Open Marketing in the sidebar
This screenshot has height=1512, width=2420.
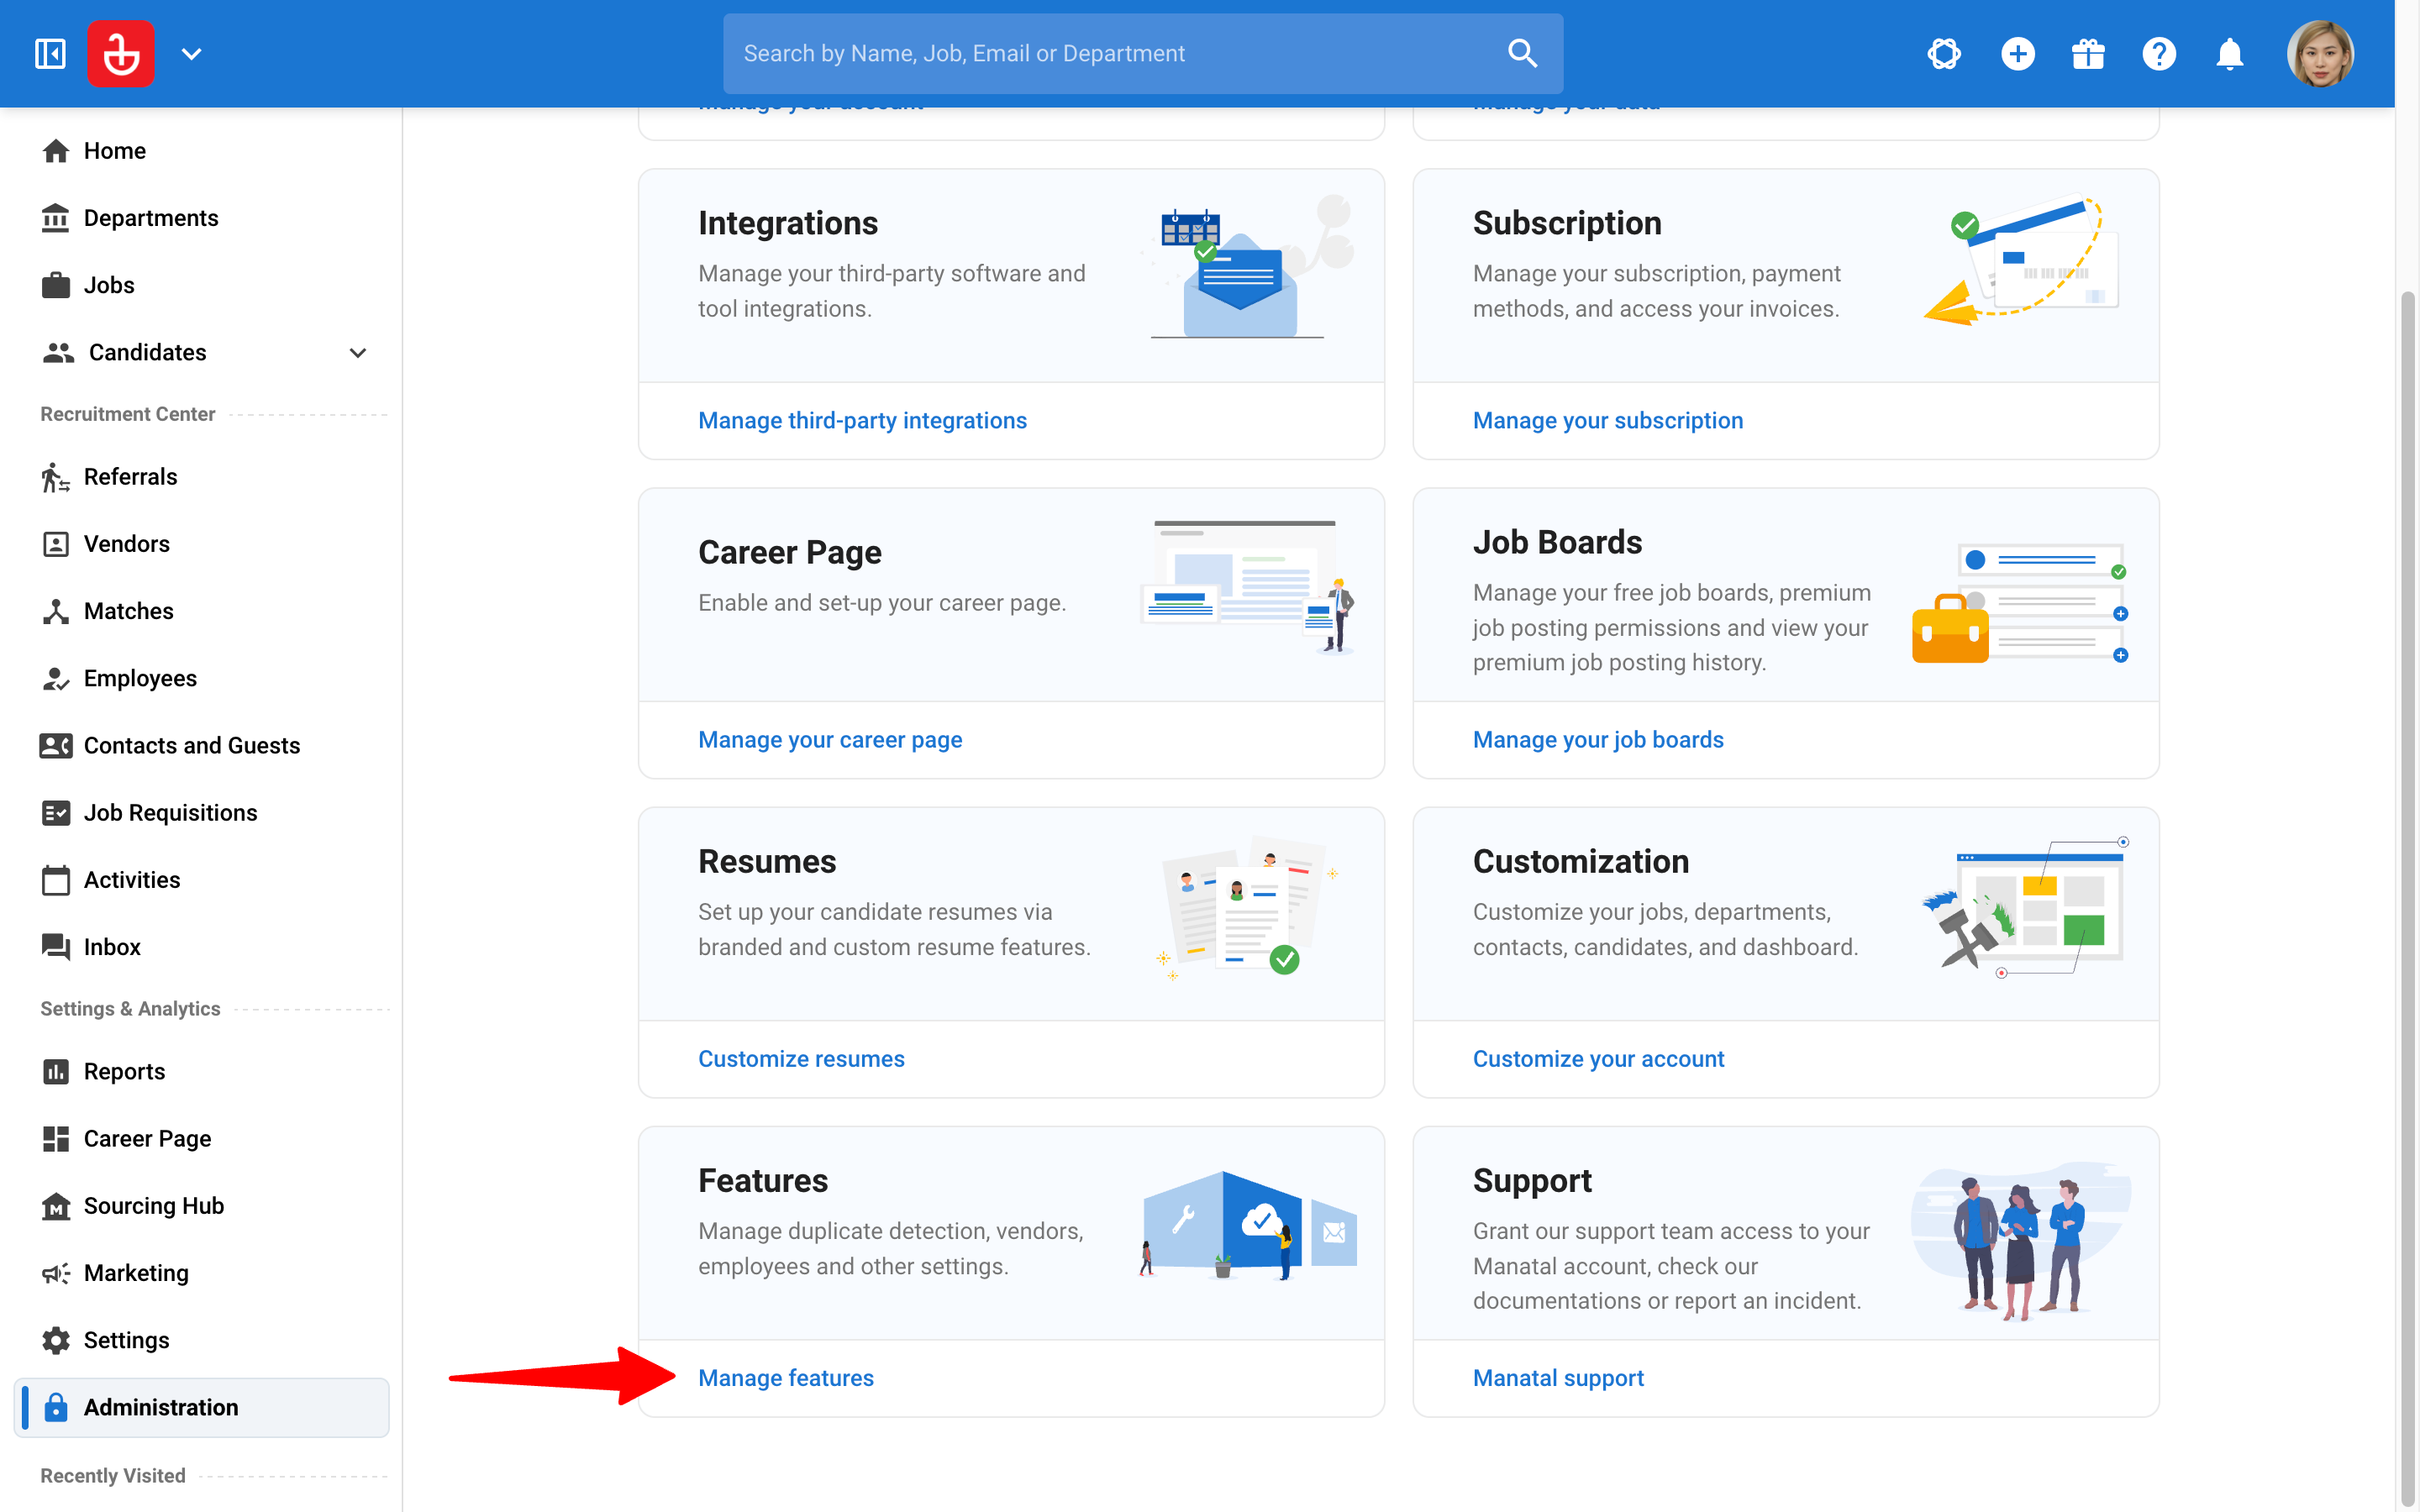tap(201, 1273)
